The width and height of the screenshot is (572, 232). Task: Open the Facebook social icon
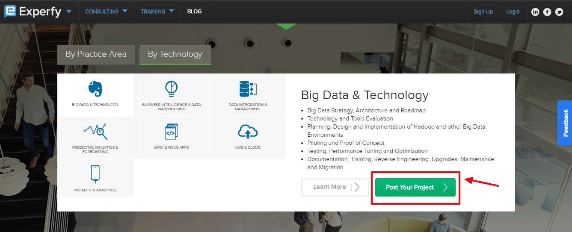pos(547,12)
